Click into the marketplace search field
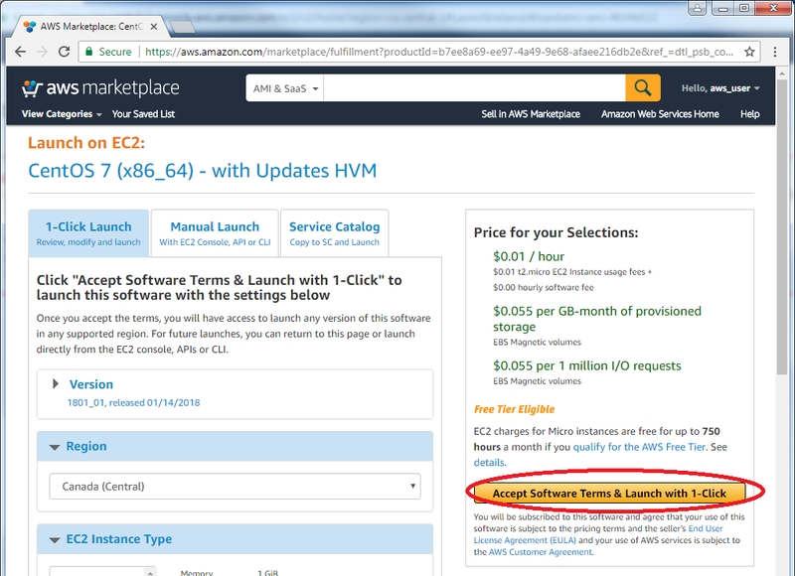The image size is (795, 576). (475, 88)
